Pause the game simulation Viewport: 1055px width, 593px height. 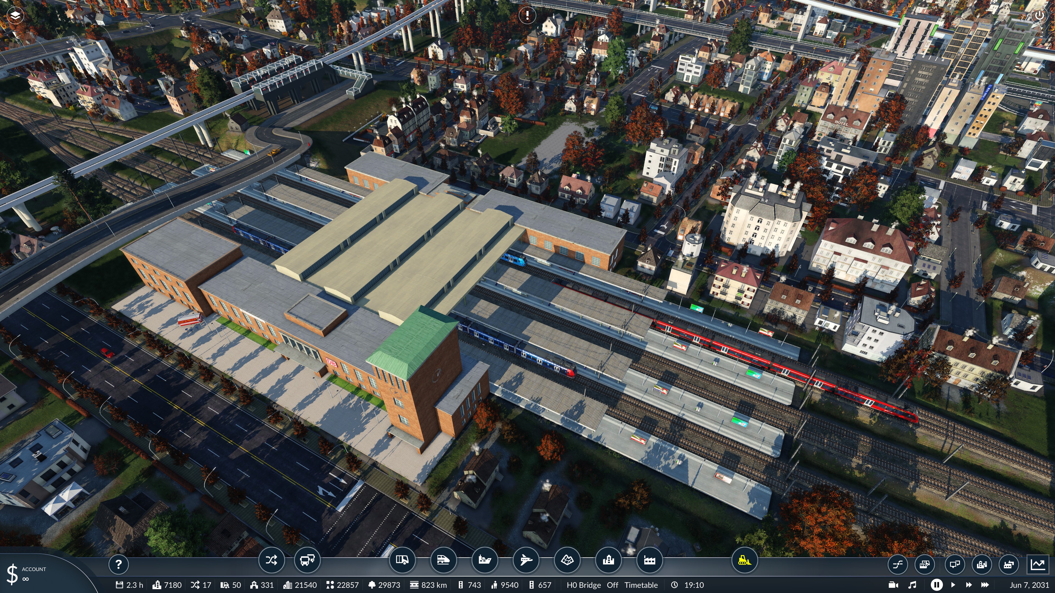pyautogui.click(x=936, y=585)
